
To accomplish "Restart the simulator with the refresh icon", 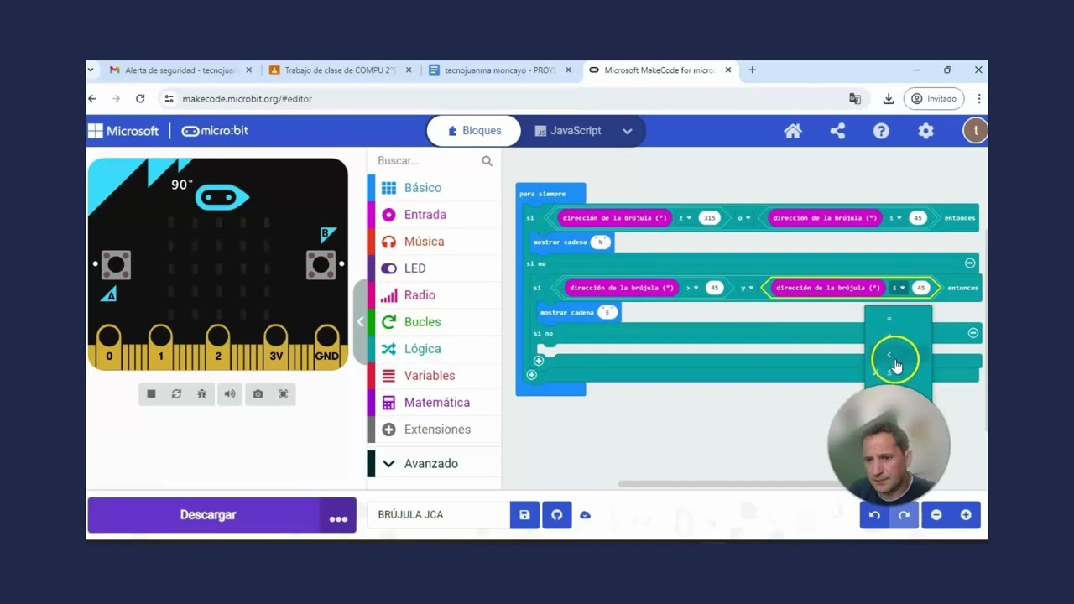I will click(176, 394).
